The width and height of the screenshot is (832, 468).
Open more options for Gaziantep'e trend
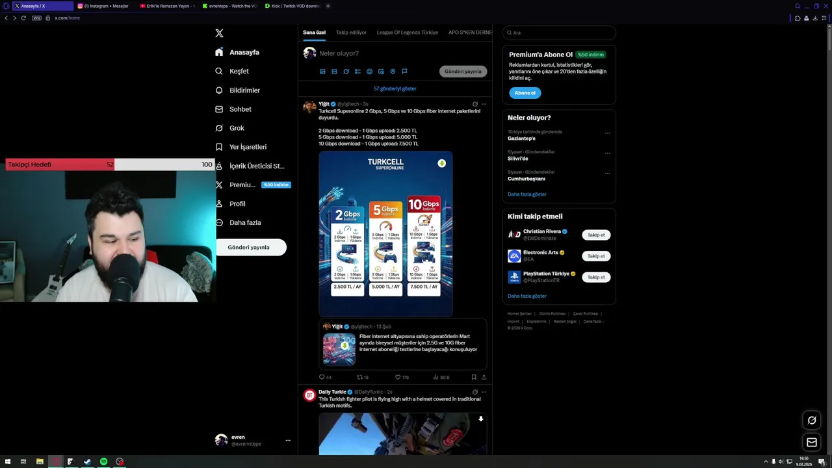coord(607,133)
